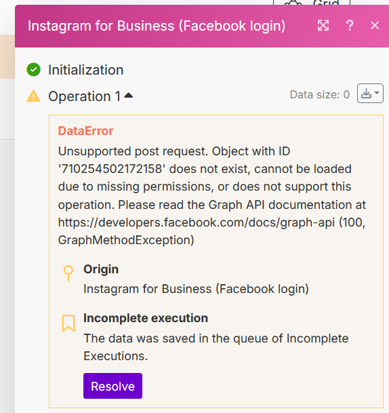
Task: Click the yellow warning triangle icon
Action: pos(33,96)
